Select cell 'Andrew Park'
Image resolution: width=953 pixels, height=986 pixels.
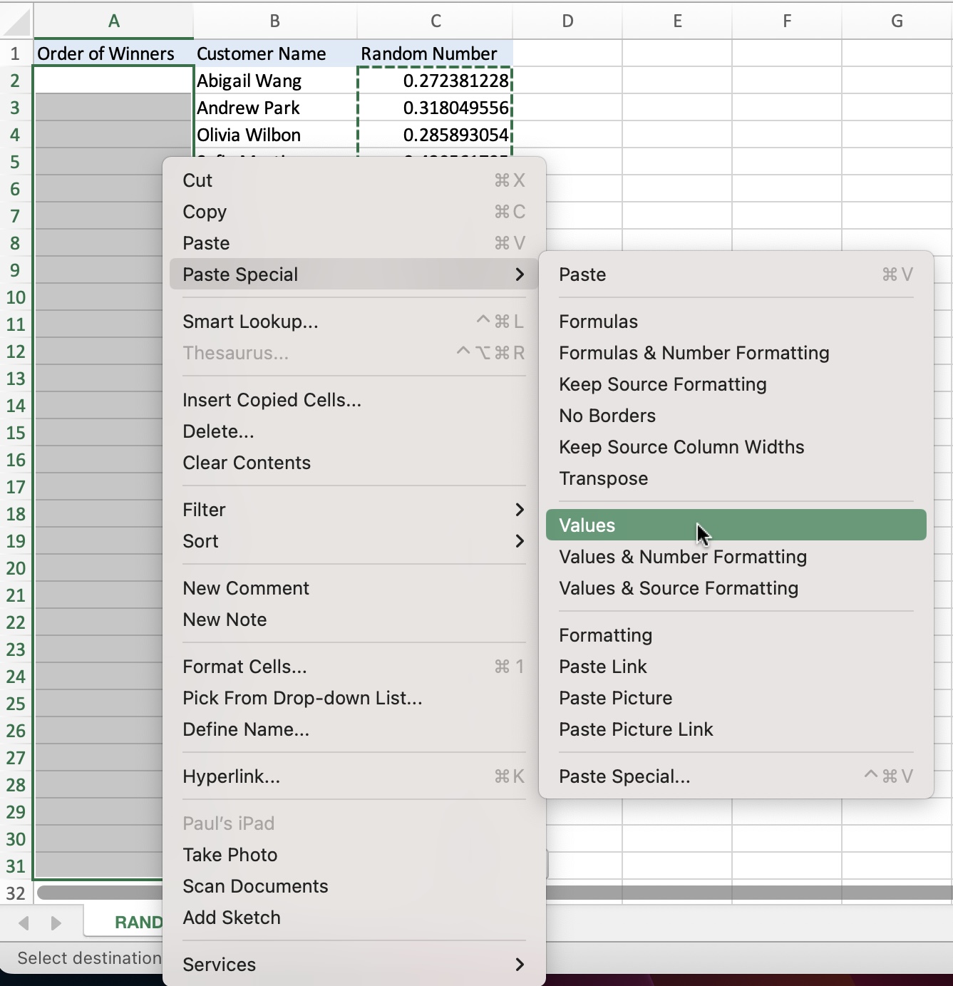275,108
